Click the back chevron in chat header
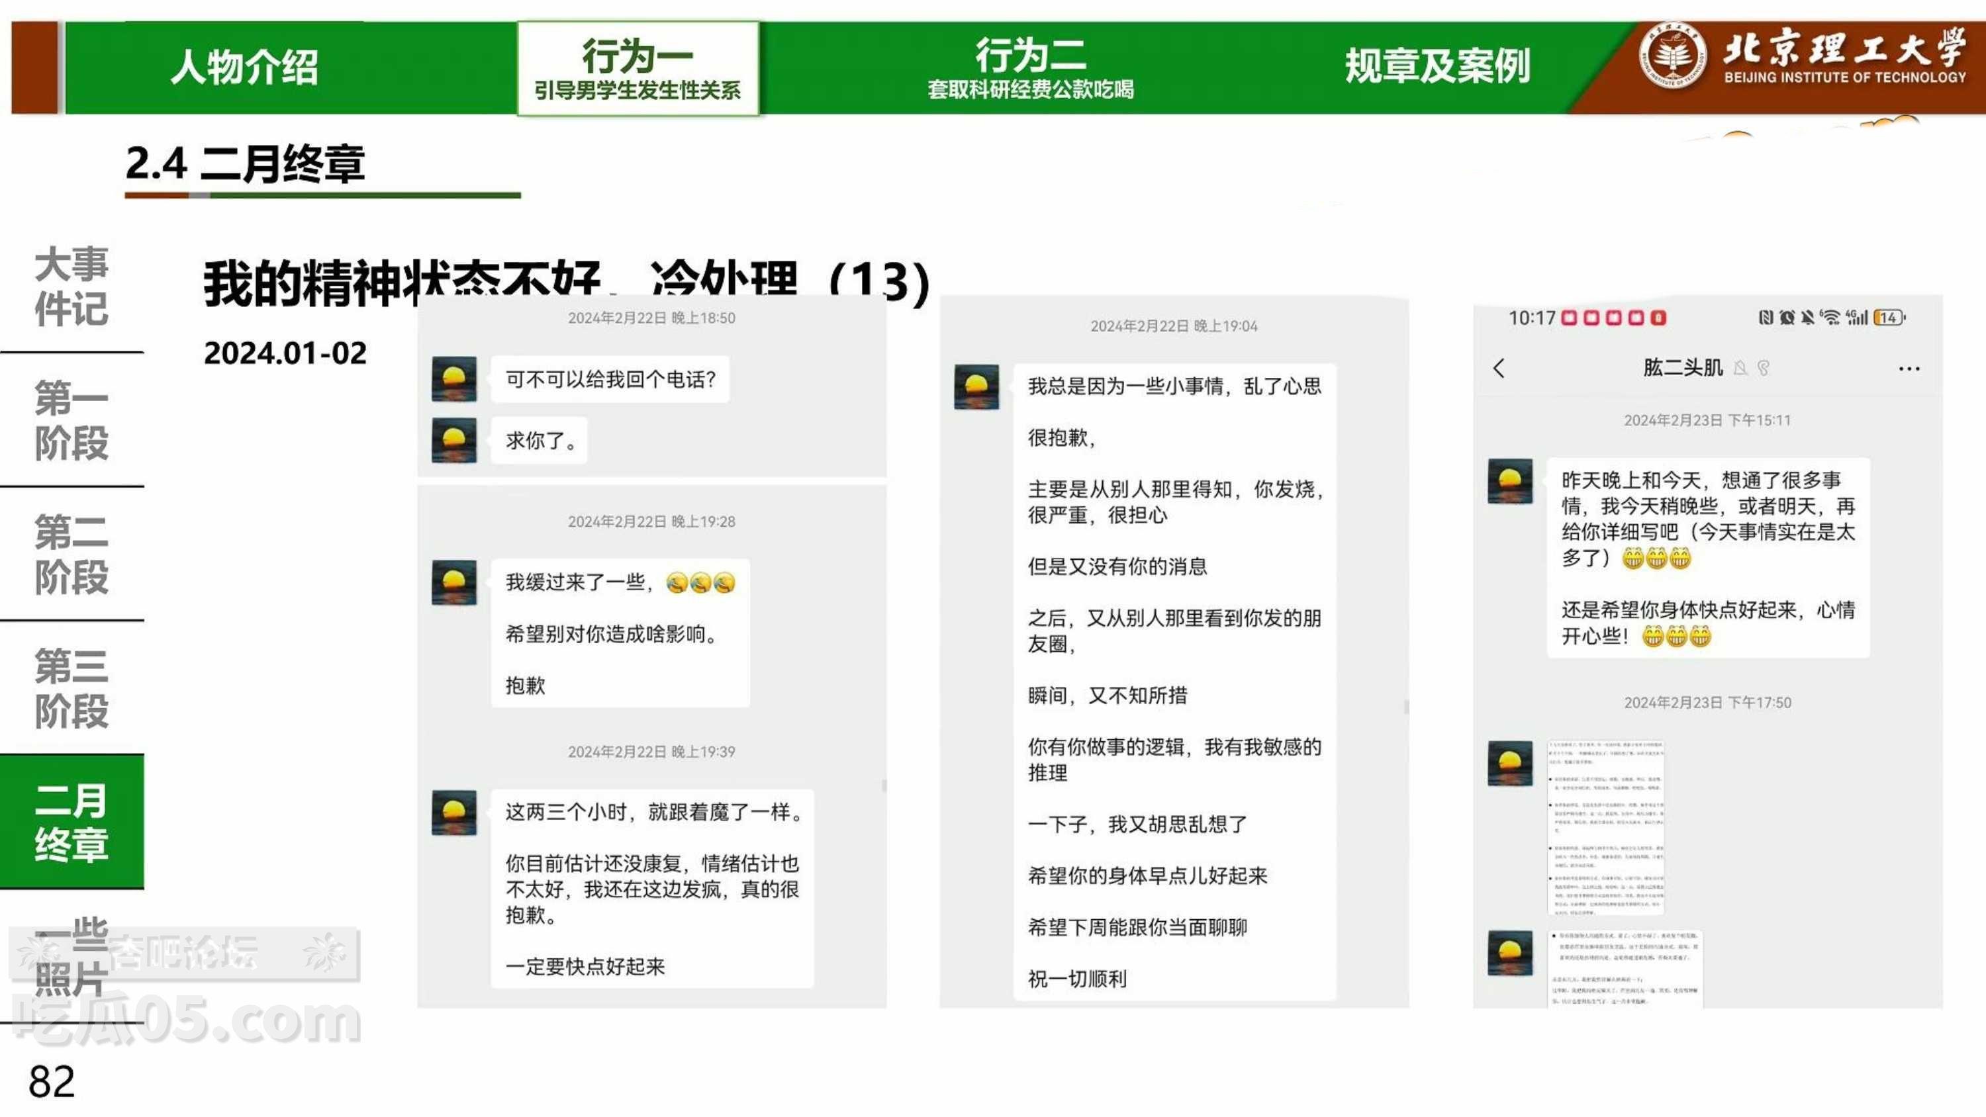Viewport: 1986px width, 1117px height. [x=1499, y=369]
